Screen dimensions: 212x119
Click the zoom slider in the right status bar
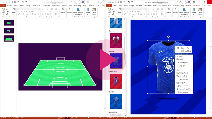click(x=195, y=118)
